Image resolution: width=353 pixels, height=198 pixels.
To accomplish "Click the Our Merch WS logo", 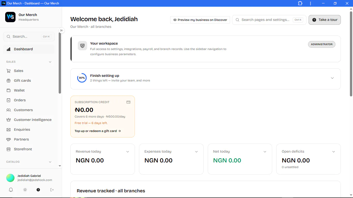I will point(10,17).
